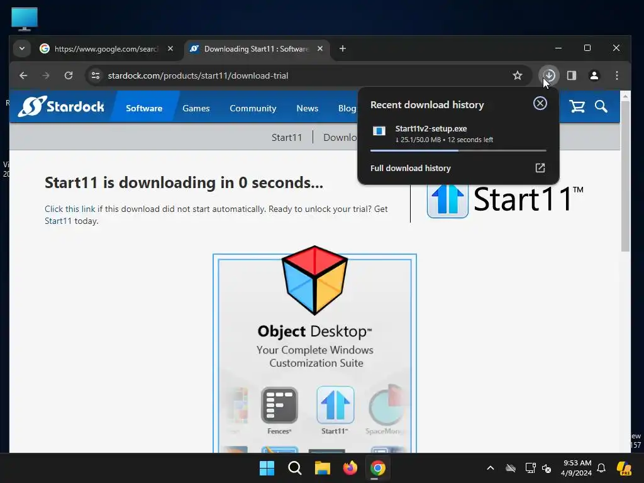
Task: Open the Chrome three-dot menu
Action: 616,75
